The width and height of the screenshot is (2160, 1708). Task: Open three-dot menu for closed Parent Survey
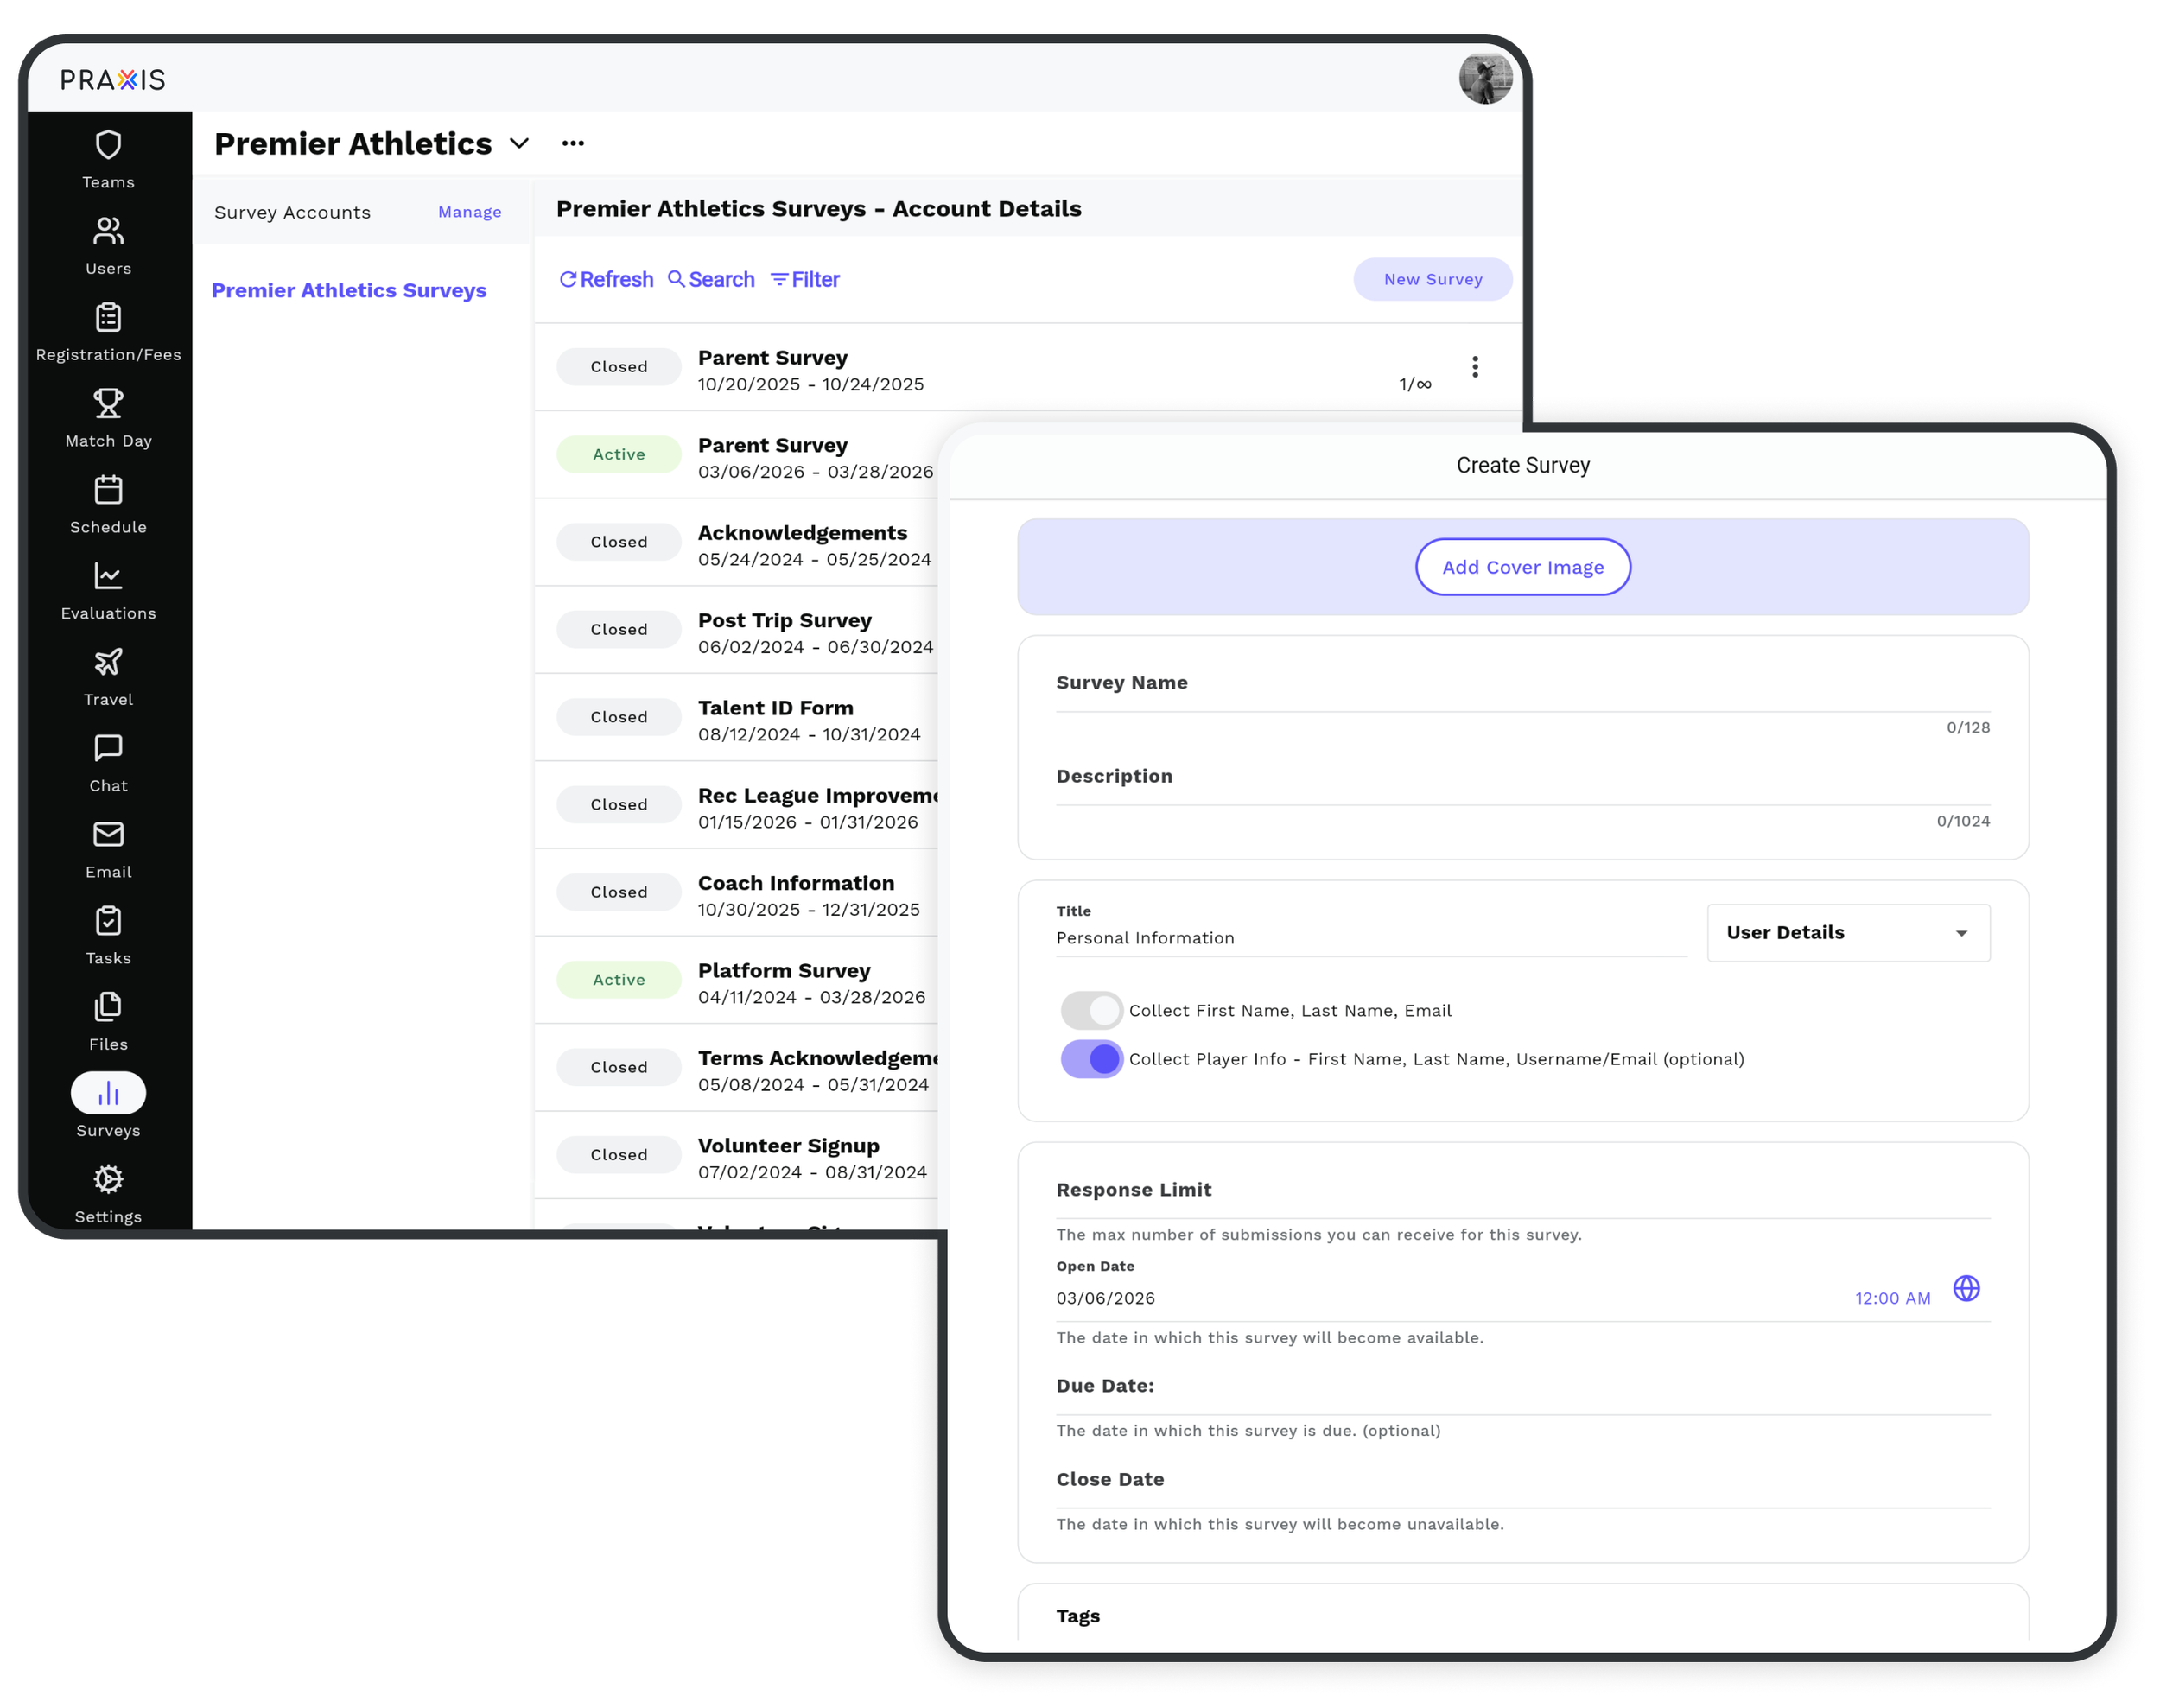(x=1475, y=367)
